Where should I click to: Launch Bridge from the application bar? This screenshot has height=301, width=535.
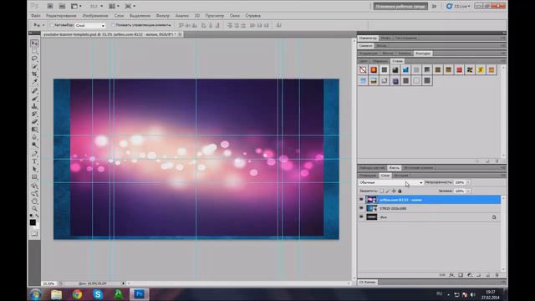point(50,6)
